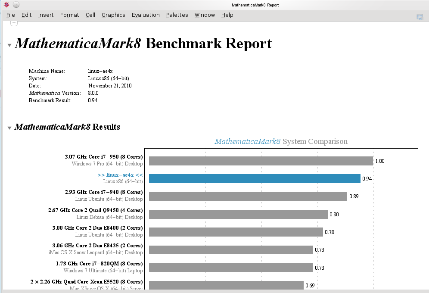Click the >> linux-ae4x << chart label
Image resolution: width=429 pixels, height=293 pixels.
pyautogui.click(x=120, y=175)
